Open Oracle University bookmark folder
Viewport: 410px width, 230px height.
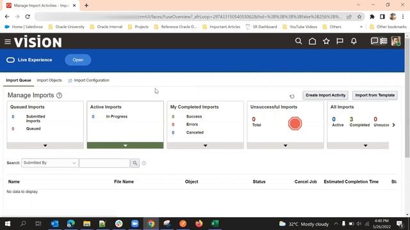coord(67,27)
